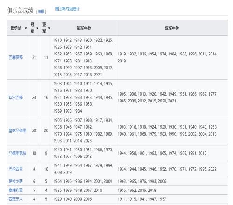Open the 萨拉戈萨 club link
The height and width of the screenshot is (205, 233).
[x=16, y=181]
